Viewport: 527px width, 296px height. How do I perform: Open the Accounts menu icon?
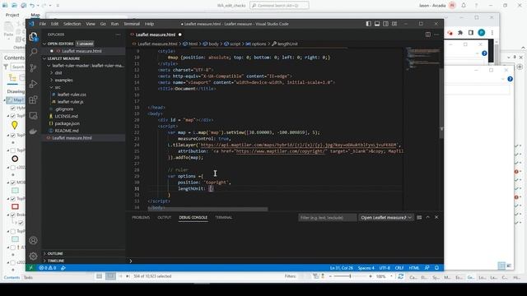pos(33,240)
